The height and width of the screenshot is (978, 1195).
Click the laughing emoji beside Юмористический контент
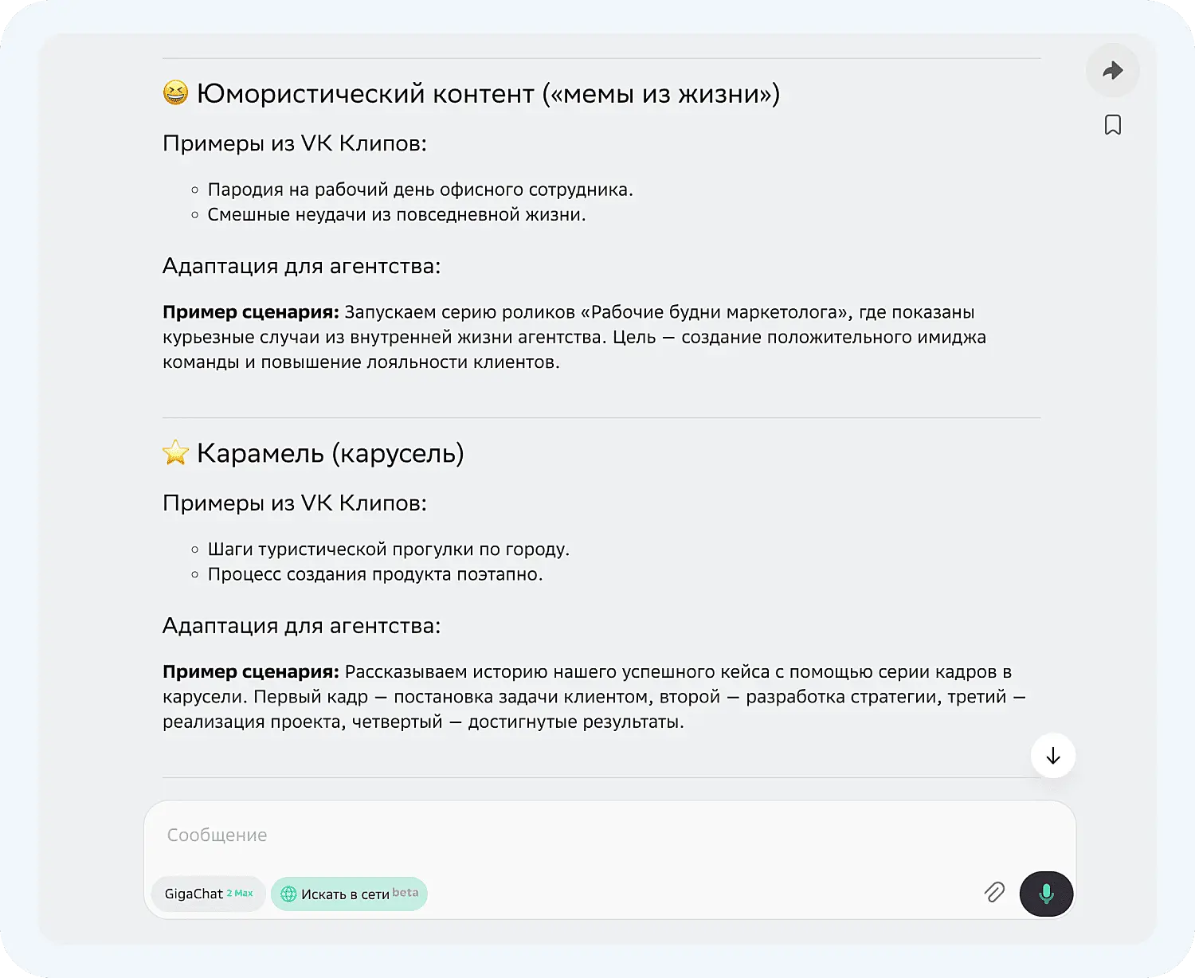pyautogui.click(x=175, y=93)
